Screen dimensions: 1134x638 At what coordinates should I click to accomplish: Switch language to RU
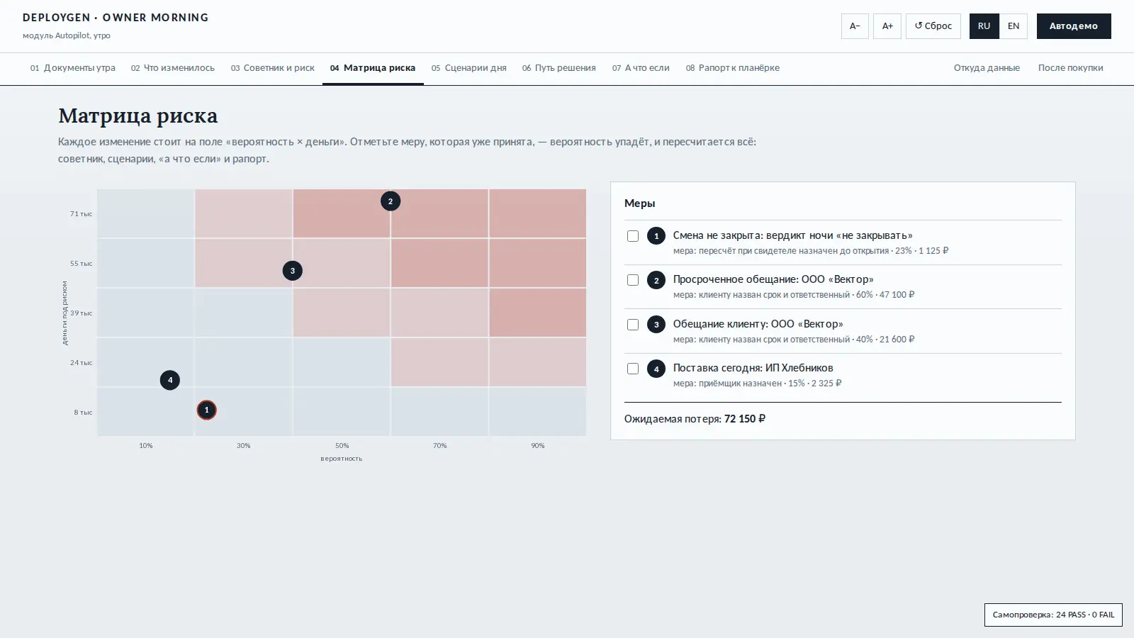(x=984, y=26)
